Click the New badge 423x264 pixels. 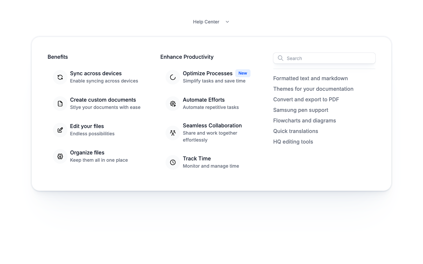tap(243, 73)
